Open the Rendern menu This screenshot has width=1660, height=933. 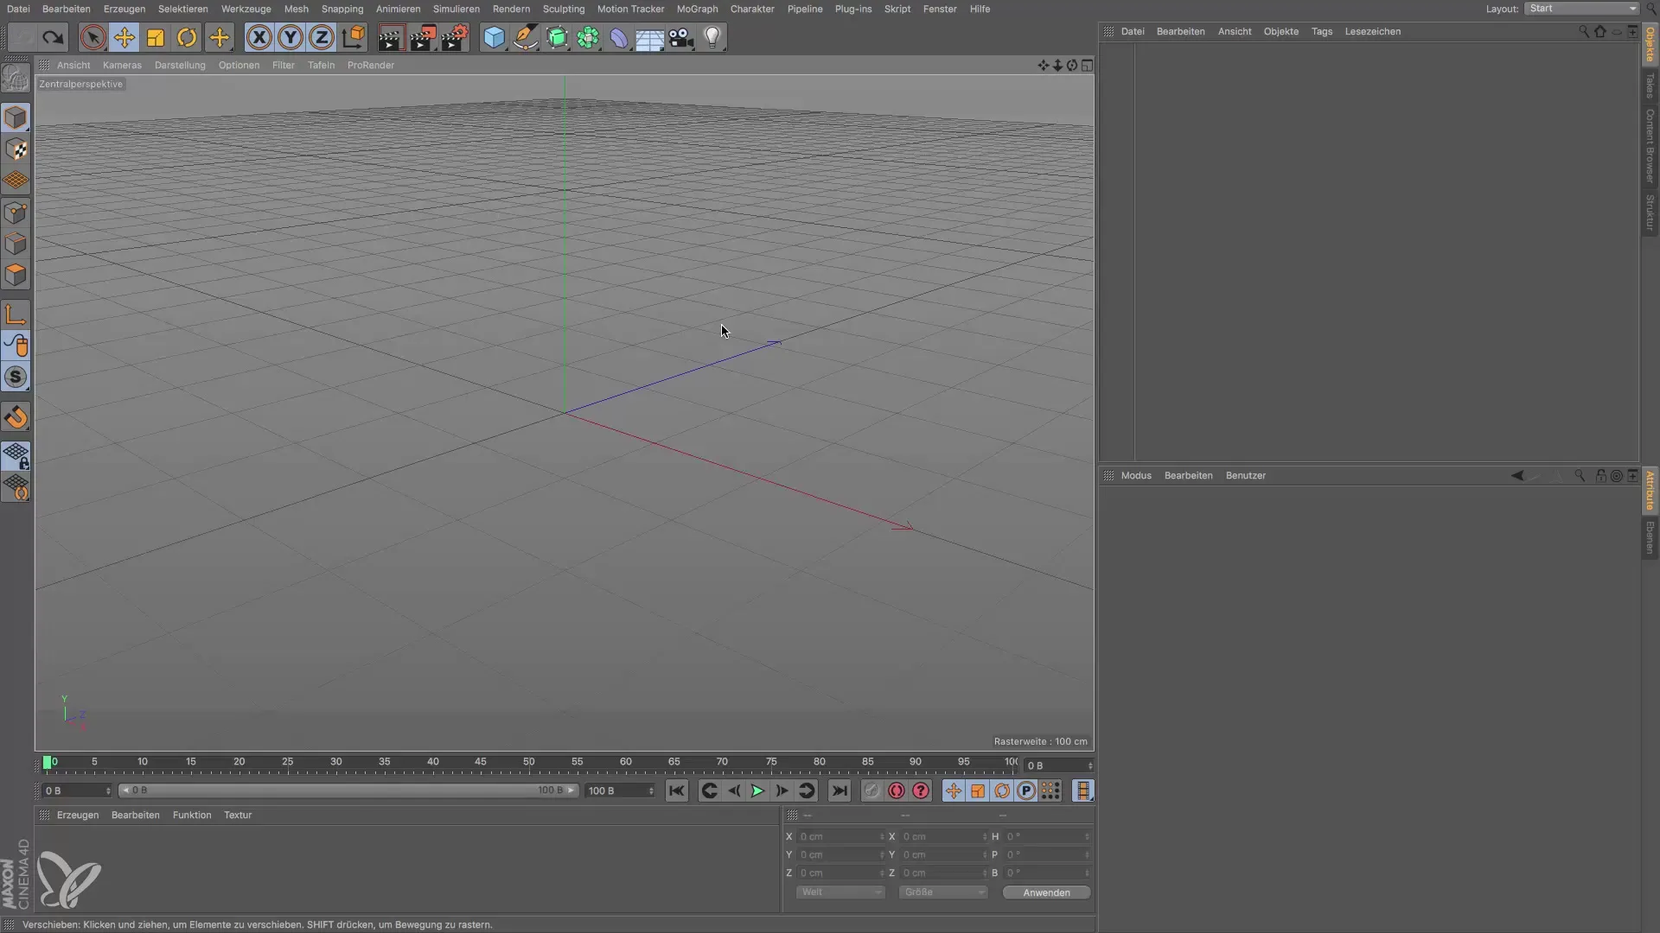pos(511,9)
